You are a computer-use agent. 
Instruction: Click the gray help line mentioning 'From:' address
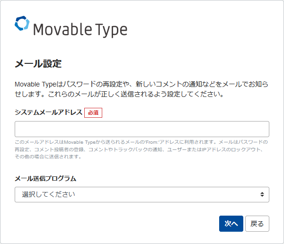coord(142,142)
